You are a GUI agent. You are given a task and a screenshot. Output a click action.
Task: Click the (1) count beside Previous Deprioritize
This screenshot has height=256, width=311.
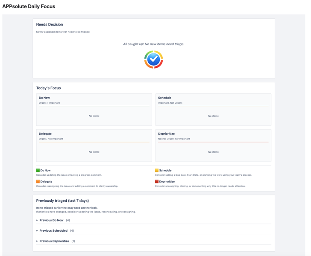tap(73, 241)
